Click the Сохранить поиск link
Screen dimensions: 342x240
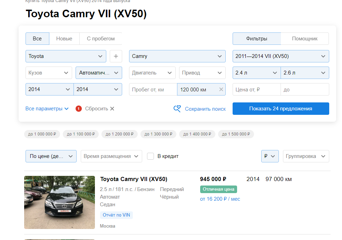205,109
